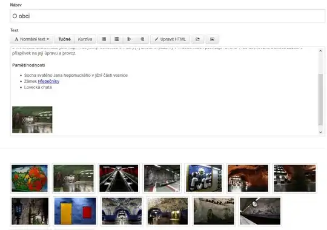327x230 pixels.
Task: Open the Normální text style dropdown
Action: (31, 39)
